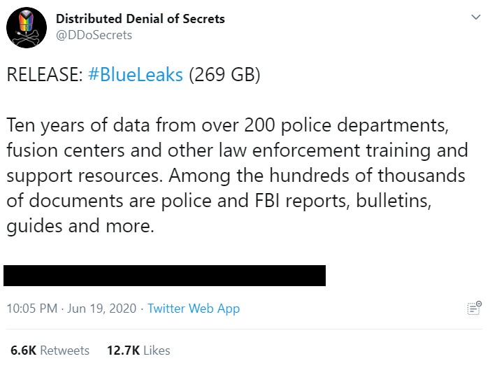Screen dimensions: 490x368
Task: Open the Twitter Web App source link
Action: (x=194, y=309)
